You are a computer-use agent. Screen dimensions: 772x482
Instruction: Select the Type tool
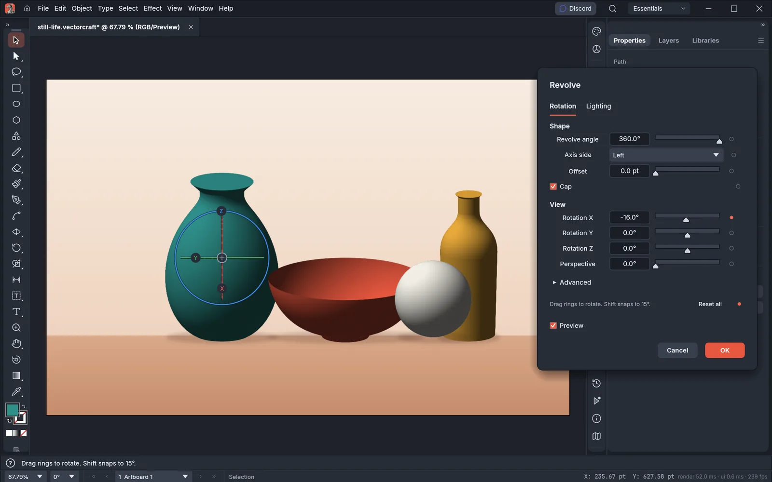(x=16, y=312)
